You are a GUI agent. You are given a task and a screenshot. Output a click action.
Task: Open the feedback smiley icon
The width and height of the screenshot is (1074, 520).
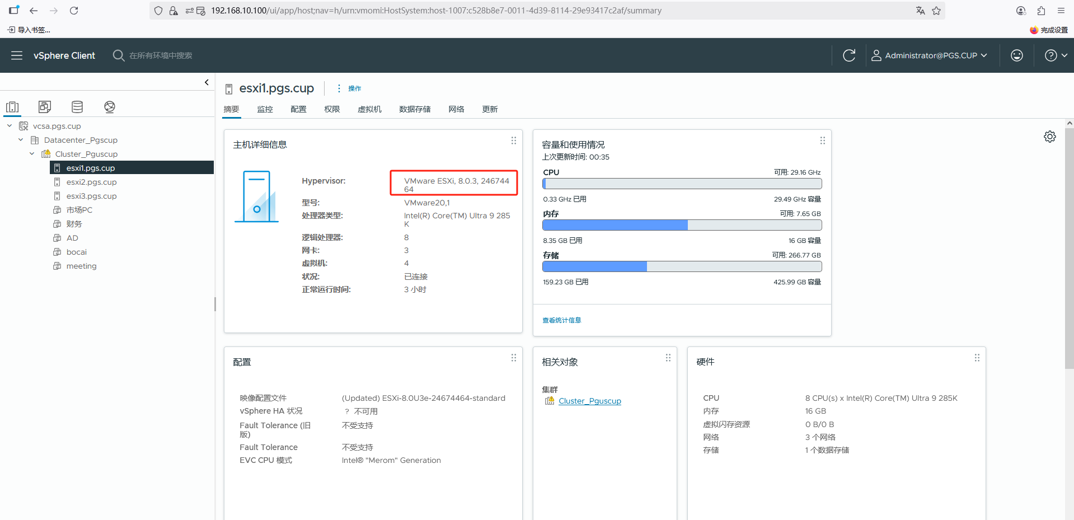[x=1017, y=55]
